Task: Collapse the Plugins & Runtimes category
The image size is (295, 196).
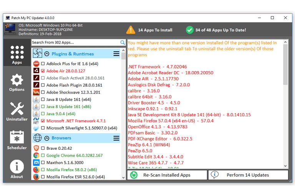Action: 47,54
